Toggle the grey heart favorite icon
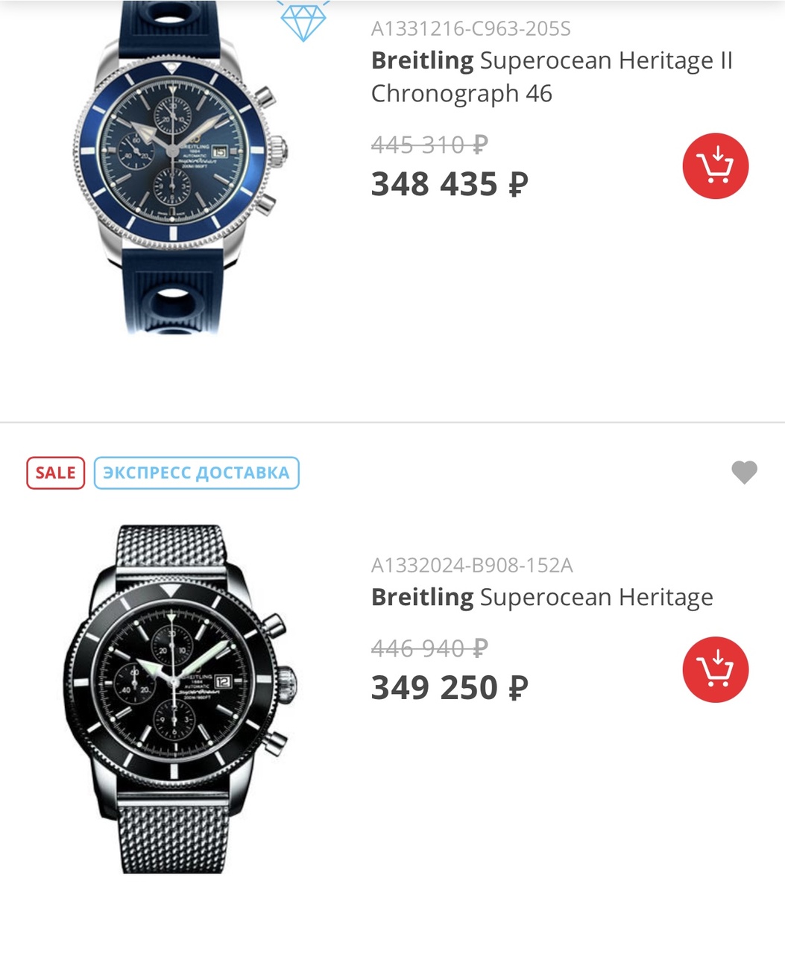The image size is (785, 954). pos(744,472)
